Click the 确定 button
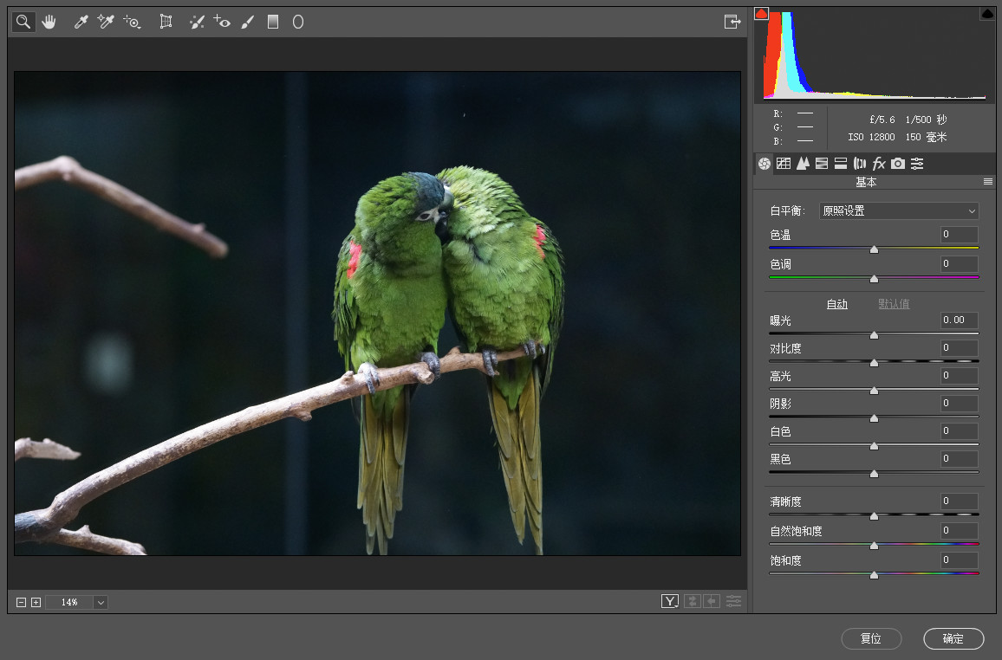Viewport: 1002px width, 660px height. click(953, 638)
